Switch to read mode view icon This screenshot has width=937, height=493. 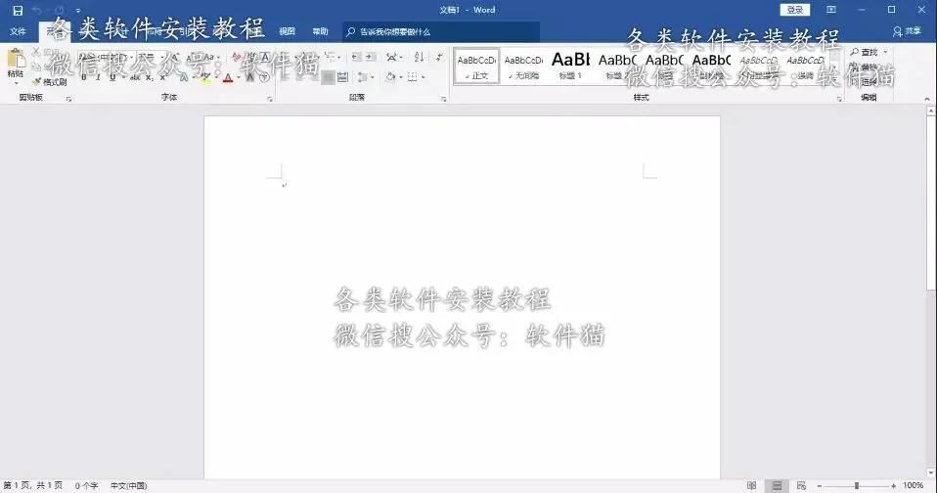click(x=752, y=486)
